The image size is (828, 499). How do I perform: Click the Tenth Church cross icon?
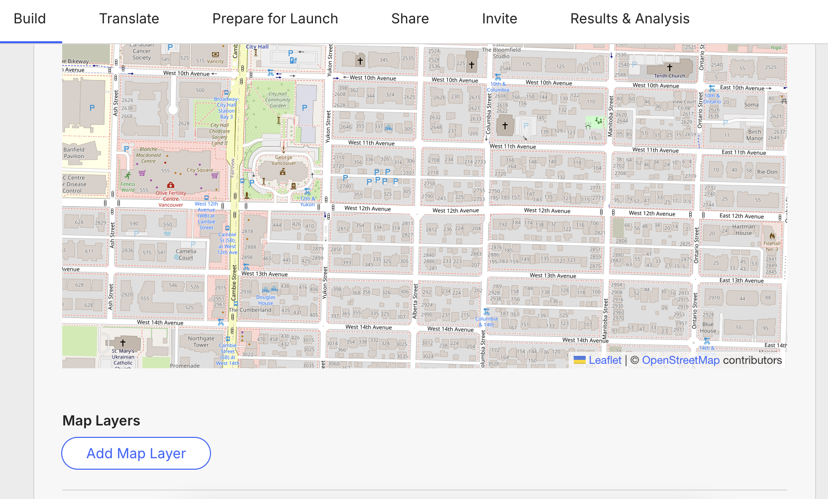[669, 68]
